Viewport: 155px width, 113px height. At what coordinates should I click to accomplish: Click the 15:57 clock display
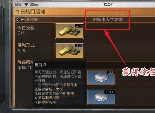coord(108,4)
